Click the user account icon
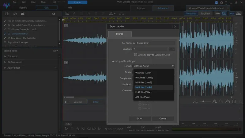This screenshot has width=245, height=138. click(216, 2)
